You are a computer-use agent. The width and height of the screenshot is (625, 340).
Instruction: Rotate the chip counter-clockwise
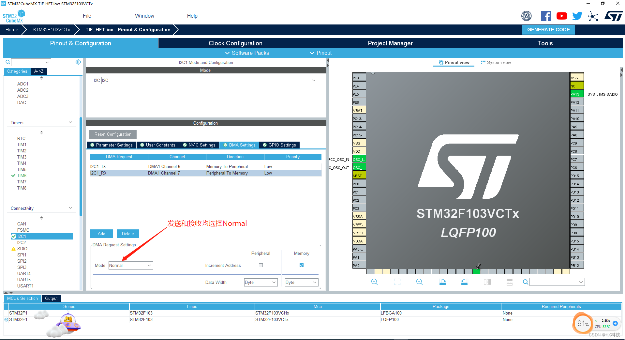[x=465, y=282]
